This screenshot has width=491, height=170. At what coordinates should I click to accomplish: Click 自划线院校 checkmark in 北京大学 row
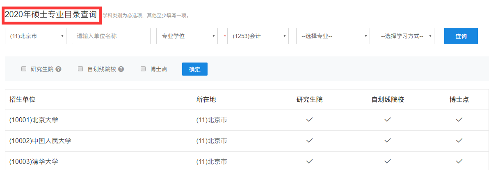[x=387, y=120]
